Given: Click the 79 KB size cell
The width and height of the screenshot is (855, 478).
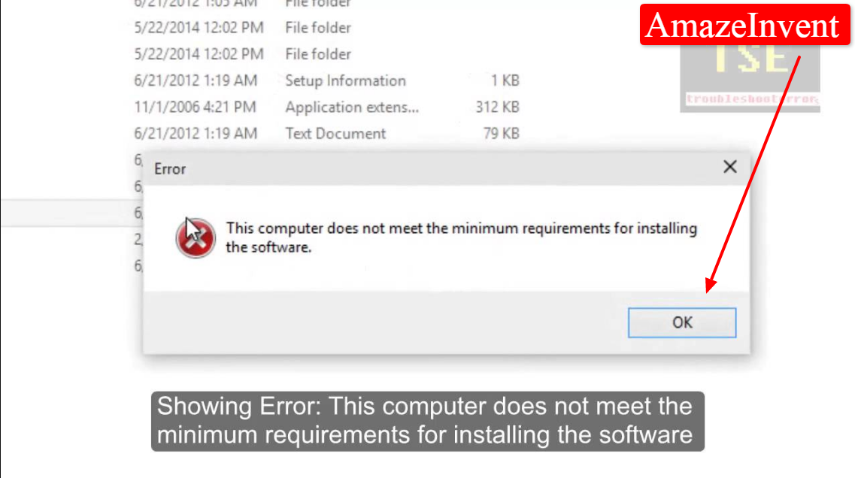Looking at the screenshot, I should (x=501, y=134).
